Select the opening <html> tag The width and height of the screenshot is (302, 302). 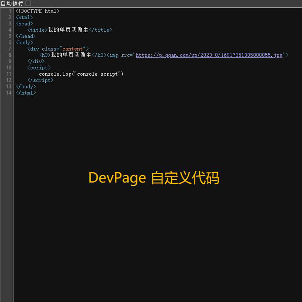(x=24, y=17)
